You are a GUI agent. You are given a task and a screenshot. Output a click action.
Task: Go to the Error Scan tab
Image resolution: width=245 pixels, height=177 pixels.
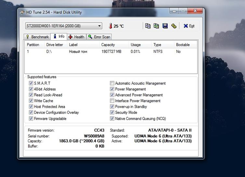[x=99, y=37]
